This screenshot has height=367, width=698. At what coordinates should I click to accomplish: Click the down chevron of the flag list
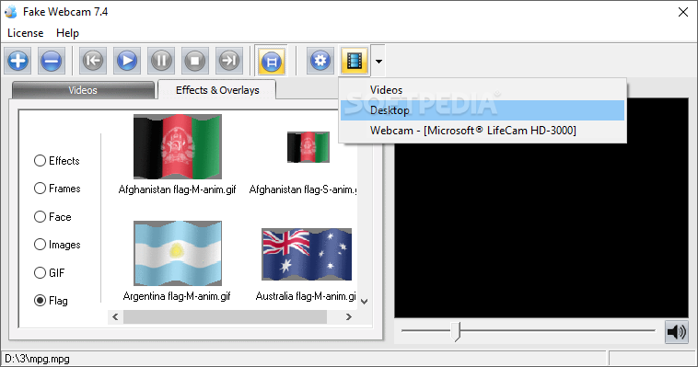coord(364,302)
